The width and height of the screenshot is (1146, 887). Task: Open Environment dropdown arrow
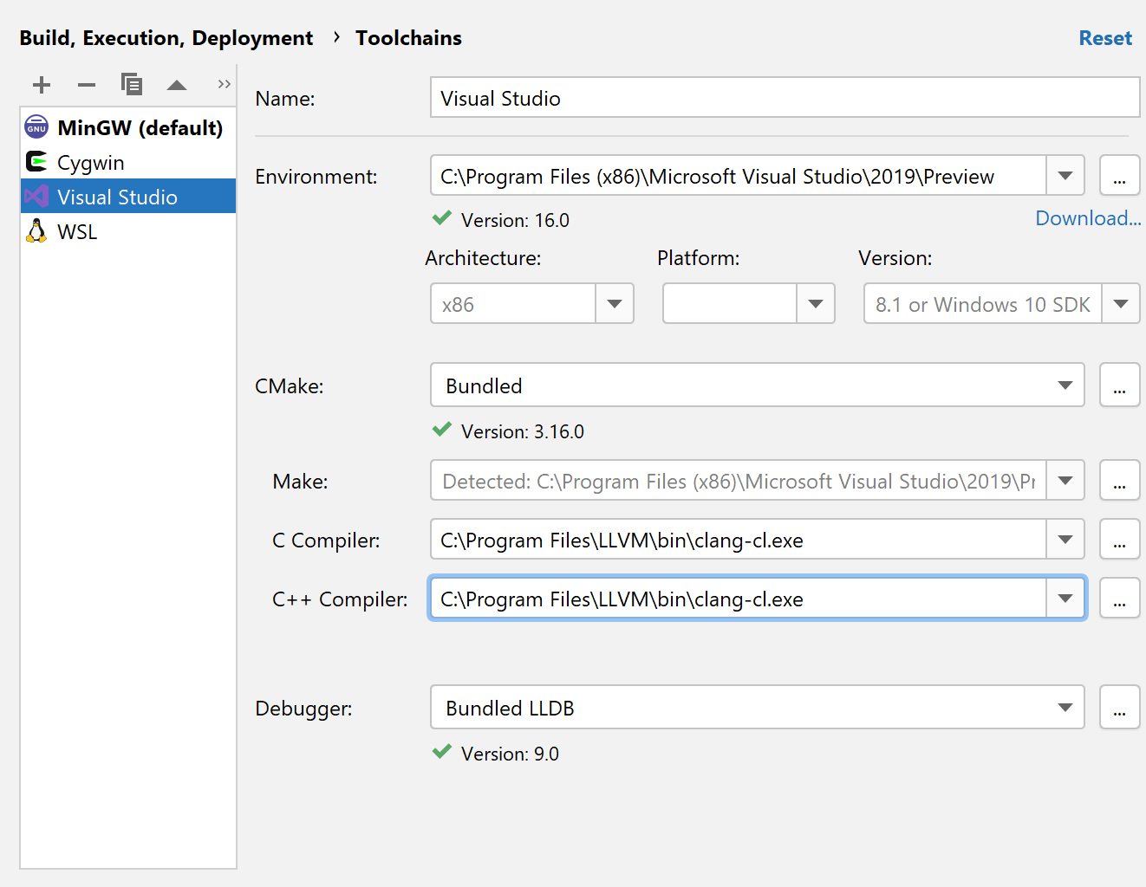(1065, 176)
